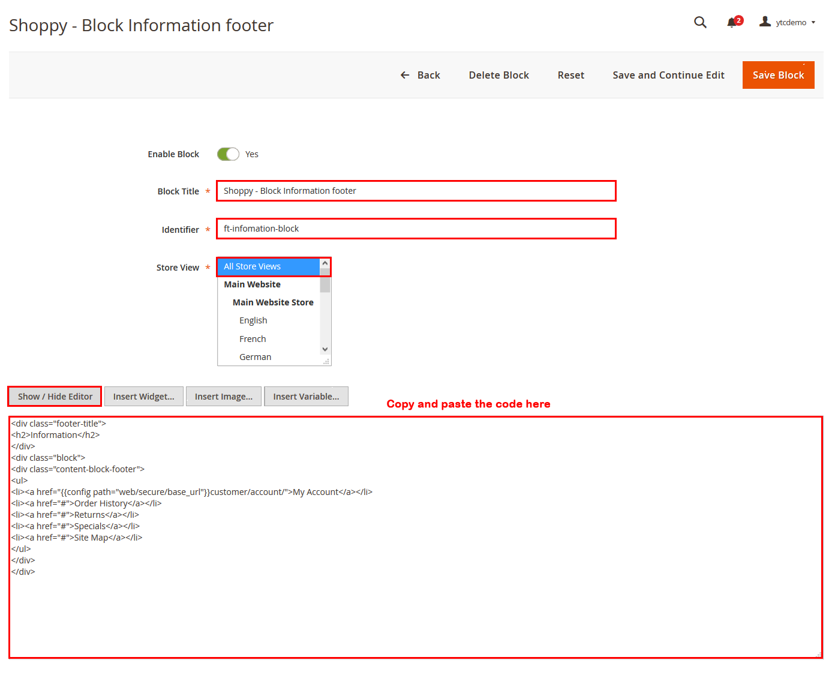Open the notifications bell icon

tap(732, 23)
